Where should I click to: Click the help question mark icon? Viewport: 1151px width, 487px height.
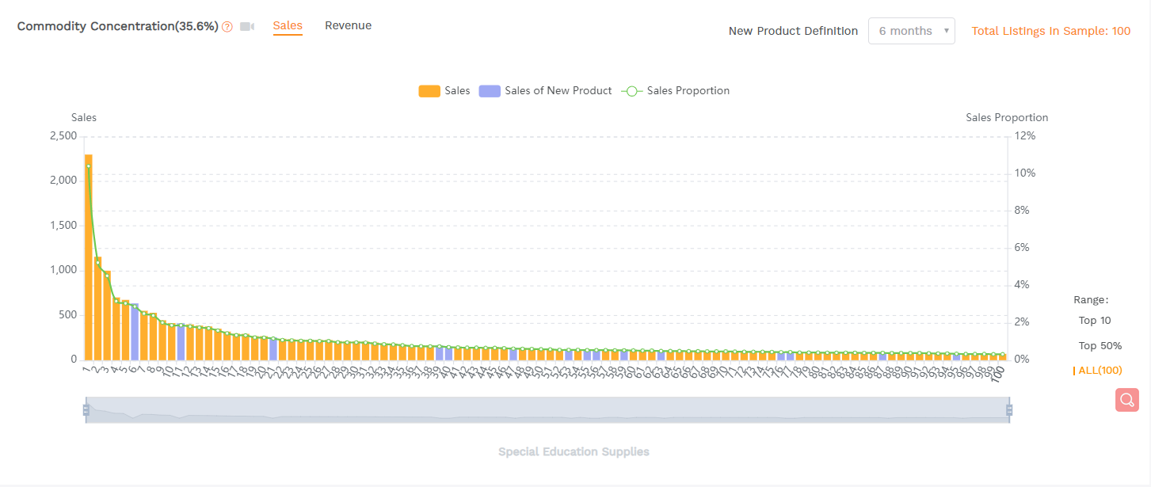[x=227, y=27]
